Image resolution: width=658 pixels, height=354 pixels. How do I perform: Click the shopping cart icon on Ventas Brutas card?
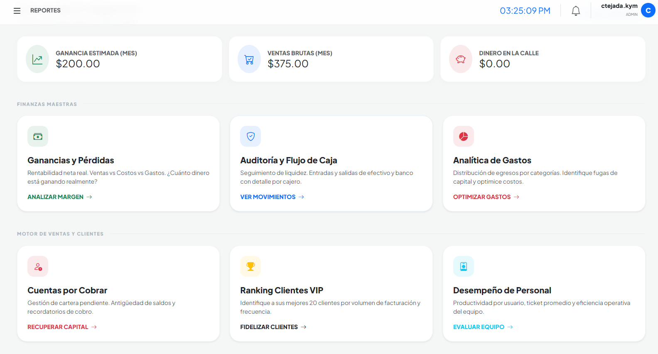[249, 59]
